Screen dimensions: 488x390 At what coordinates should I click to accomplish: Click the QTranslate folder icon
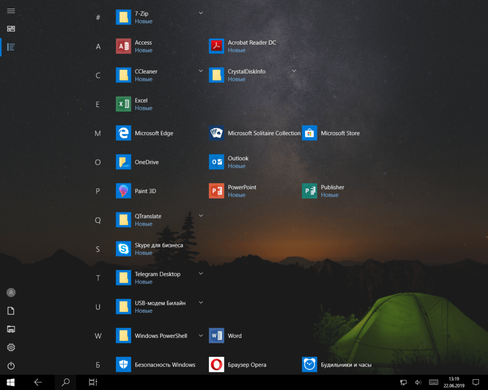(x=123, y=220)
